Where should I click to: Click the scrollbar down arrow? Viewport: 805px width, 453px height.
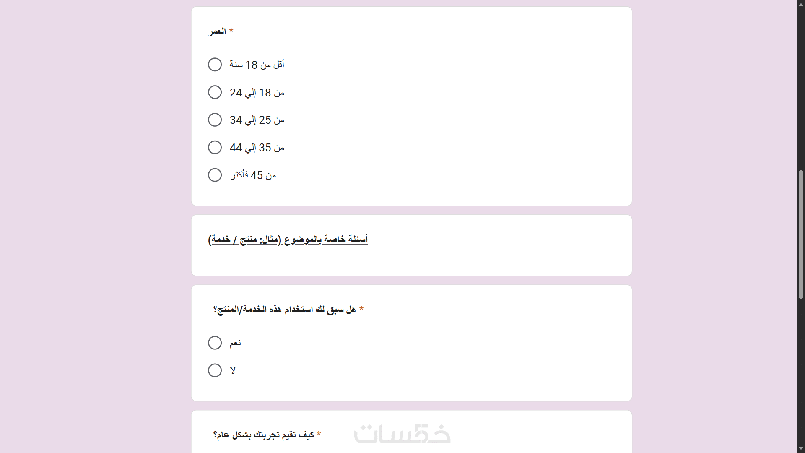801,448
